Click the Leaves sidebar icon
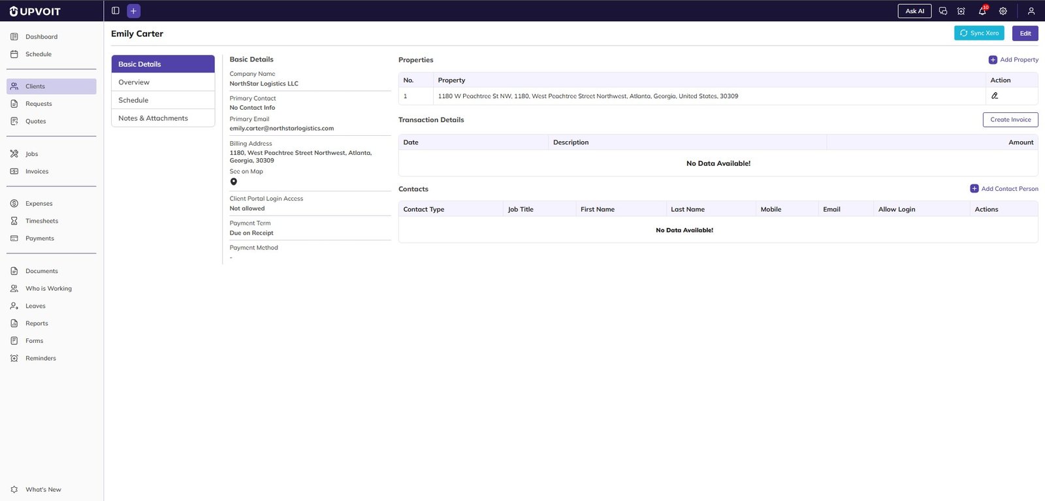 pos(14,306)
